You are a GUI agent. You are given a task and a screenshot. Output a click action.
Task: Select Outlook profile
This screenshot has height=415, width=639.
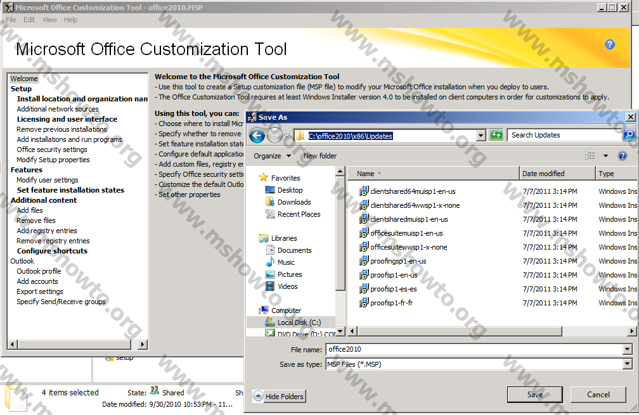(x=39, y=271)
